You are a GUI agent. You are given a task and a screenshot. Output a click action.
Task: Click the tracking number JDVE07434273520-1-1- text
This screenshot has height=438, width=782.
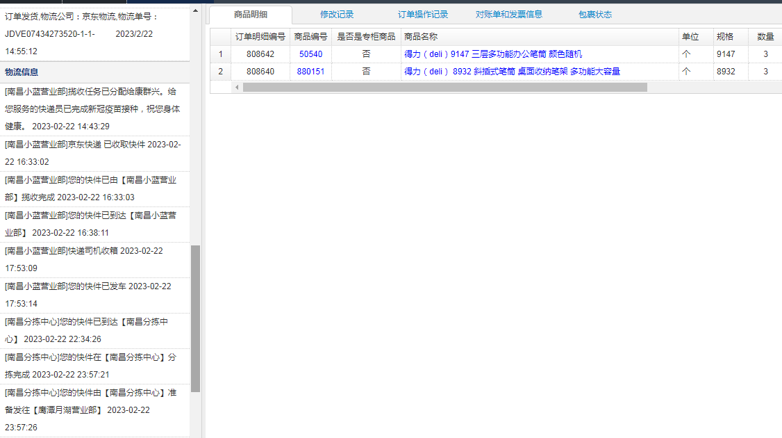[50, 34]
